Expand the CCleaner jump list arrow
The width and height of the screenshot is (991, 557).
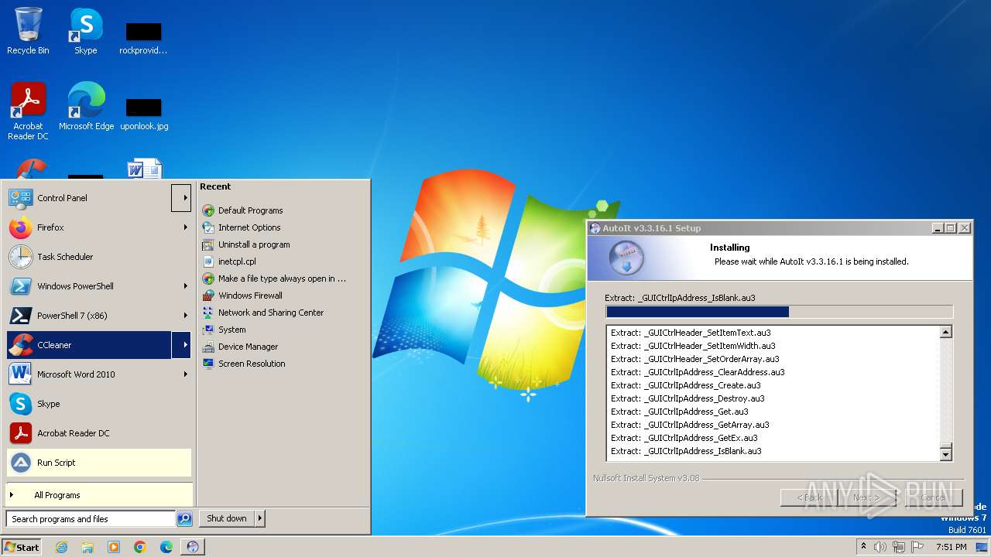pyautogui.click(x=182, y=345)
